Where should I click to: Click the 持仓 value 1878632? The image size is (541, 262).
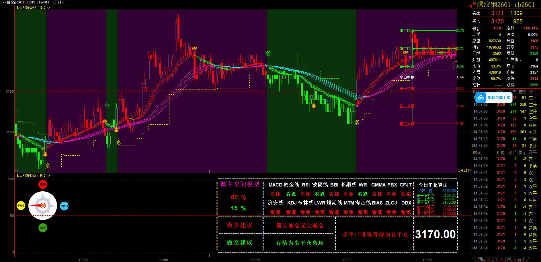pos(494,47)
